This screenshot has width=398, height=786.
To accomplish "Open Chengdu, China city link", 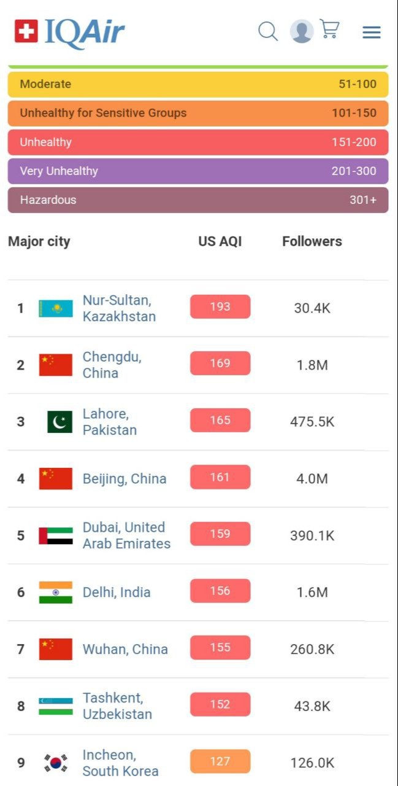I will click(x=112, y=365).
